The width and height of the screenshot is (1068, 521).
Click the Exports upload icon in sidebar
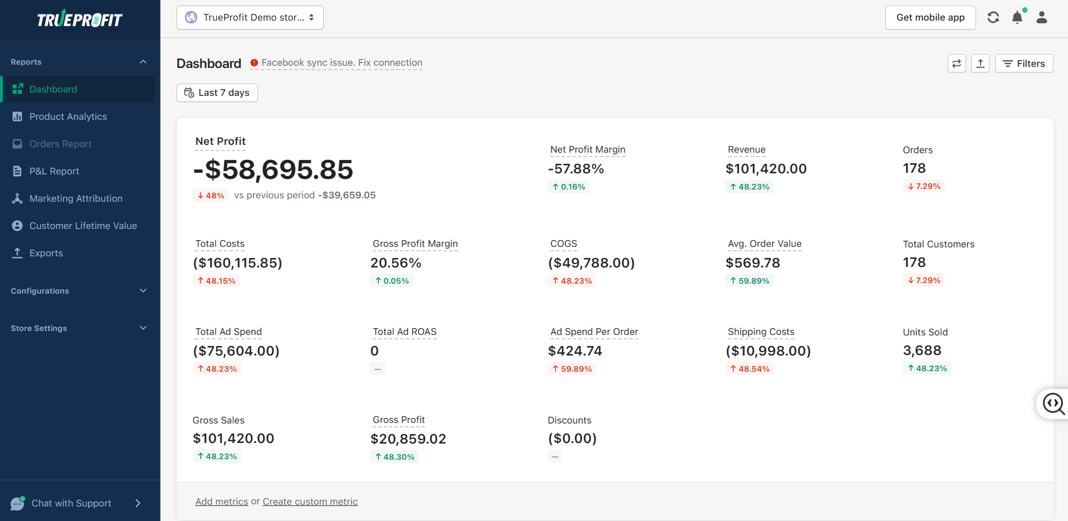tap(17, 253)
